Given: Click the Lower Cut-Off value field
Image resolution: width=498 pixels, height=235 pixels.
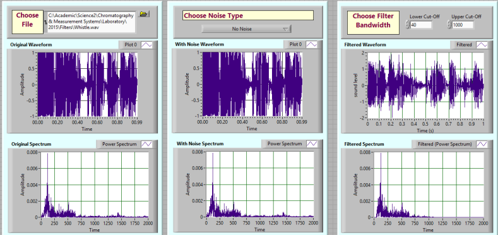Looking at the screenshot, I should (x=421, y=25).
